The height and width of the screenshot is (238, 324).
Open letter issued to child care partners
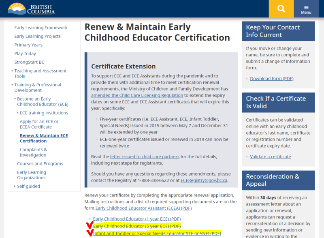tap(145, 157)
